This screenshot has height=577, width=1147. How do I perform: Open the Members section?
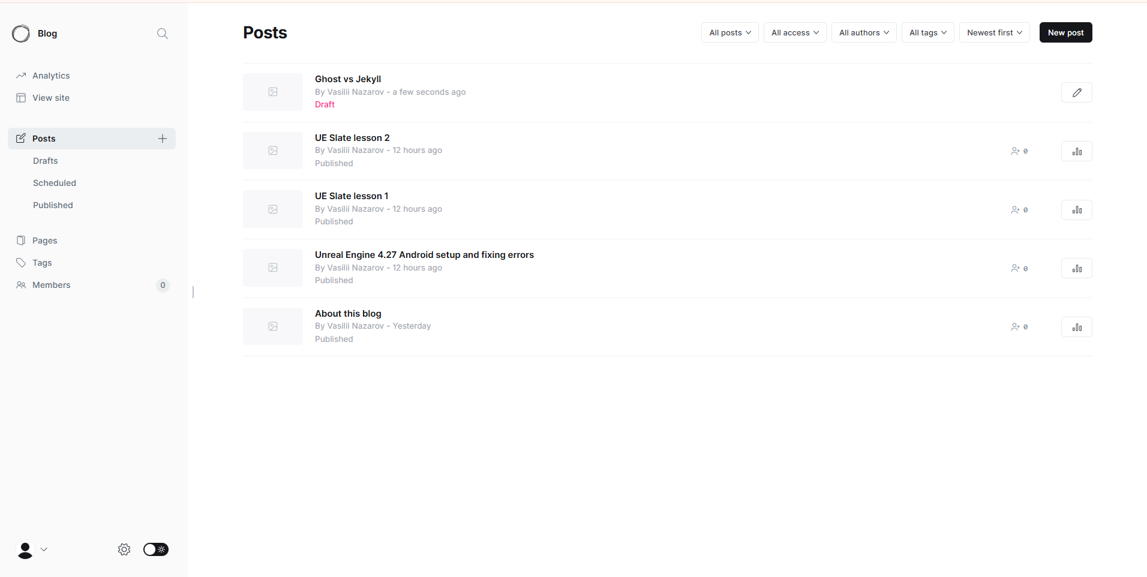pyautogui.click(x=52, y=285)
